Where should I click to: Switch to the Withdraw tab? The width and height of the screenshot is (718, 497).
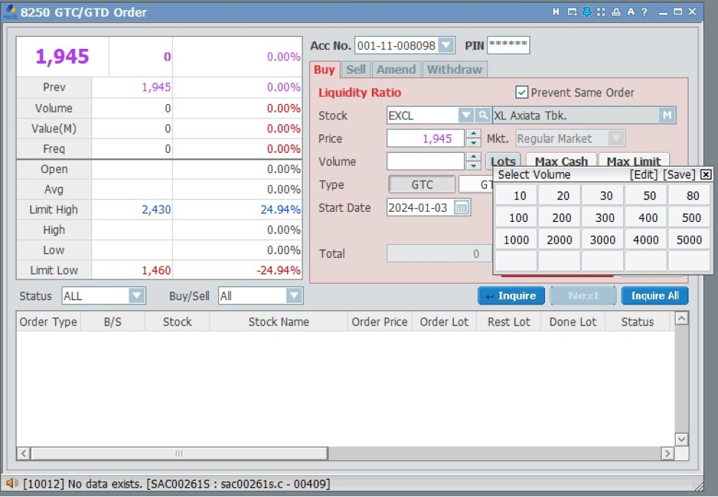pos(454,70)
